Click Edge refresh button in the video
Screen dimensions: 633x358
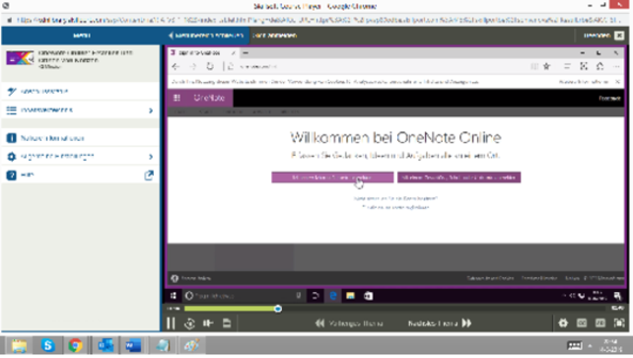[210, 67]
